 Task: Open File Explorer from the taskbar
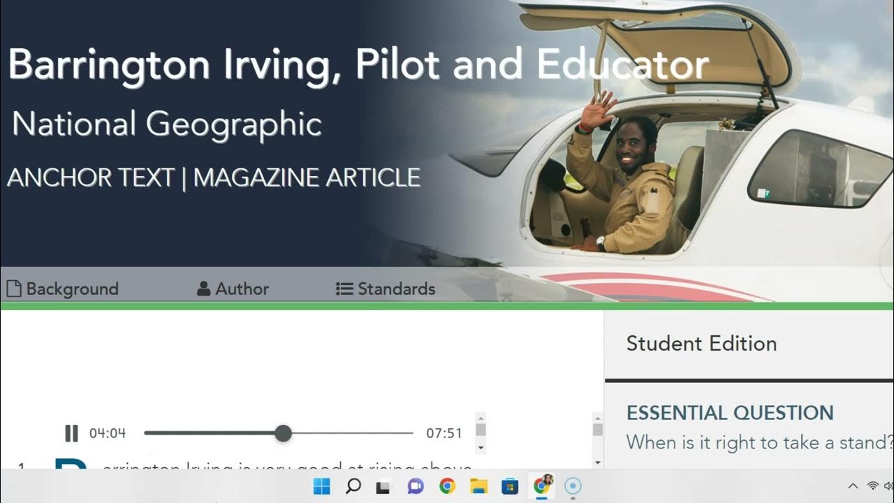(478, 486)
